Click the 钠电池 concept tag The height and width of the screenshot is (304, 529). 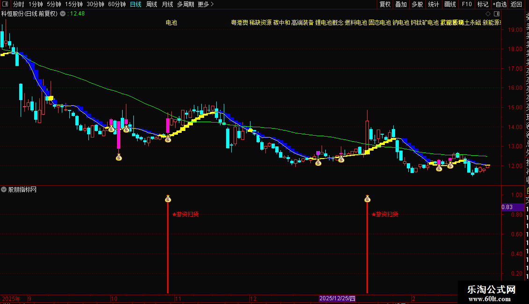coord(401,22)
